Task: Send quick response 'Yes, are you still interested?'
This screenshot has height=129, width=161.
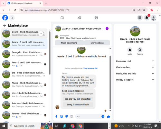Action: 78,99
